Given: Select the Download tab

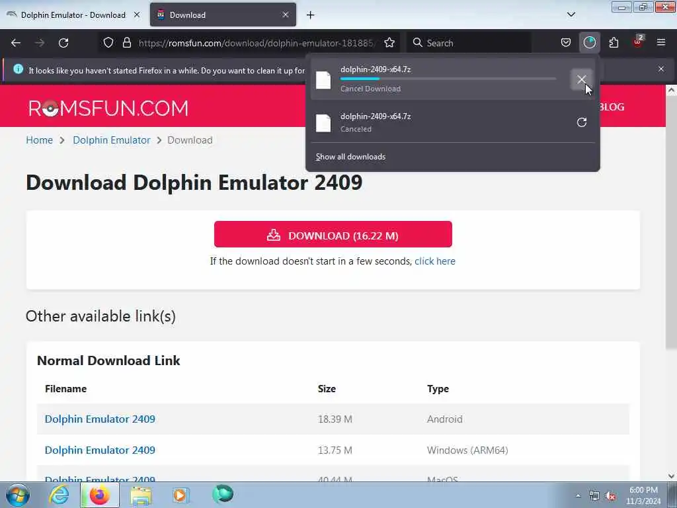Looking at the screenshot, I should [223, 15].
